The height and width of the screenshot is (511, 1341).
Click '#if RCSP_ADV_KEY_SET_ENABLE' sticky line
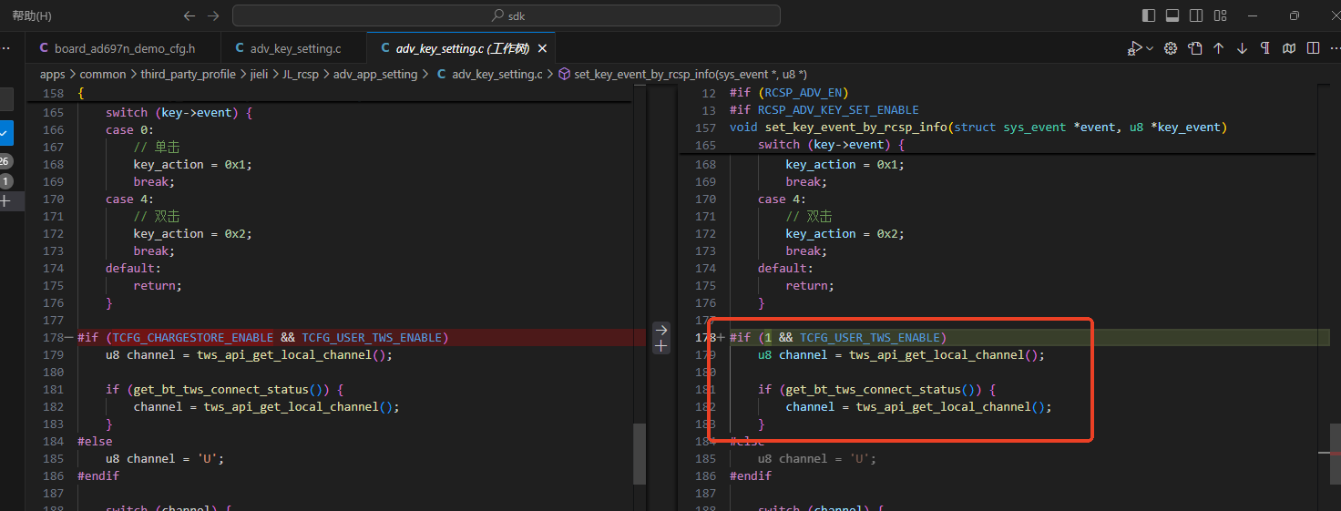[x=824, y=109]
